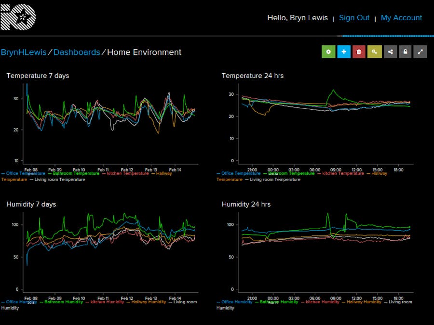Screen dimensions: 434x325
Task: Share dashboard via the share icon
Action: pos(390,52)
